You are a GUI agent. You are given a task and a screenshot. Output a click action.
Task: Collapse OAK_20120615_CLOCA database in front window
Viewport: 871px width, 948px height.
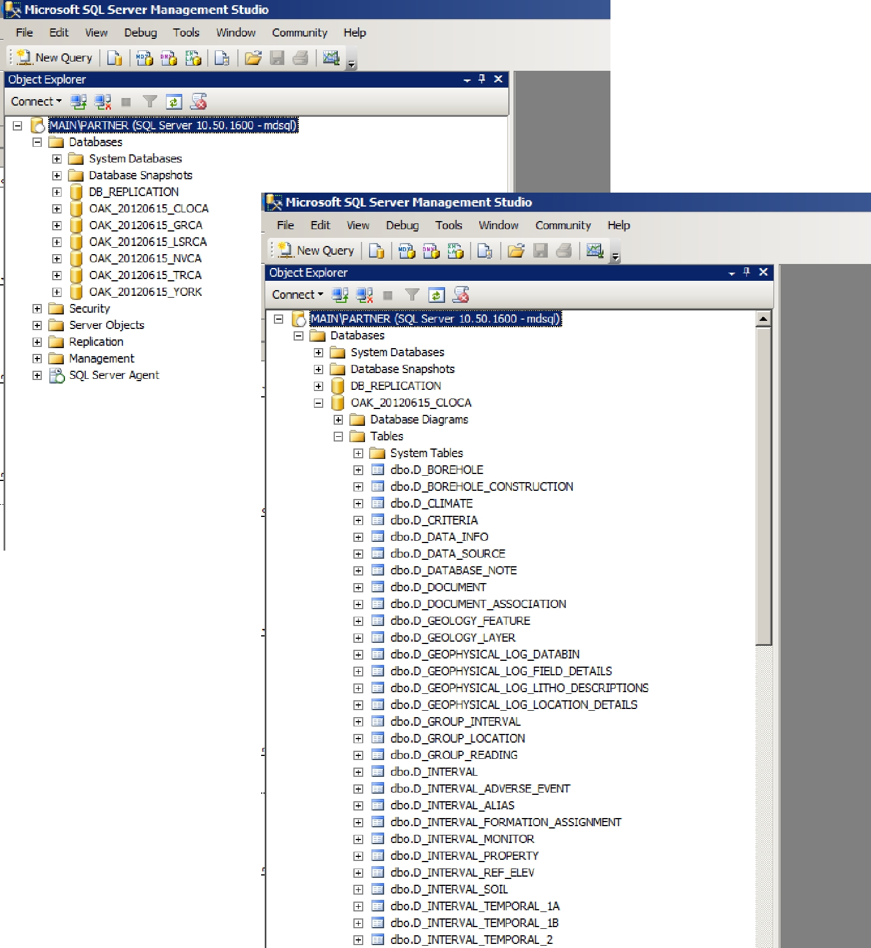coord(319,403)
